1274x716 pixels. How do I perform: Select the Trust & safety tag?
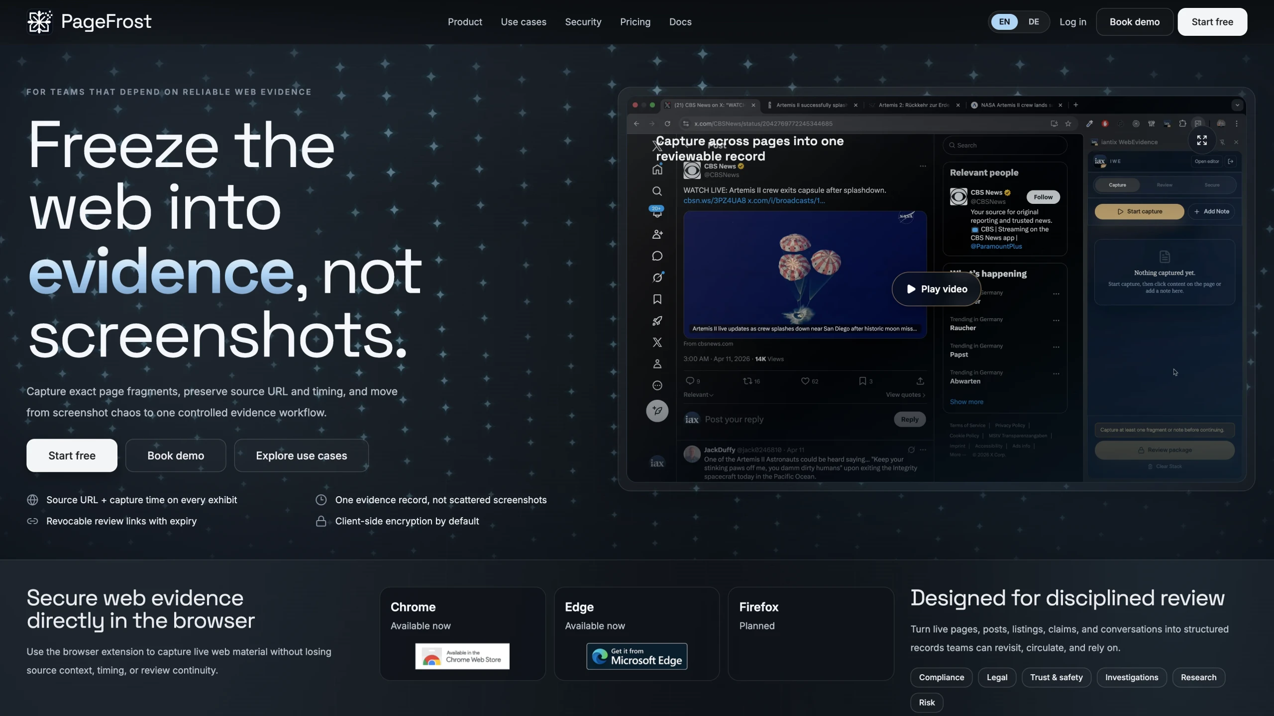coord(1056,677)
